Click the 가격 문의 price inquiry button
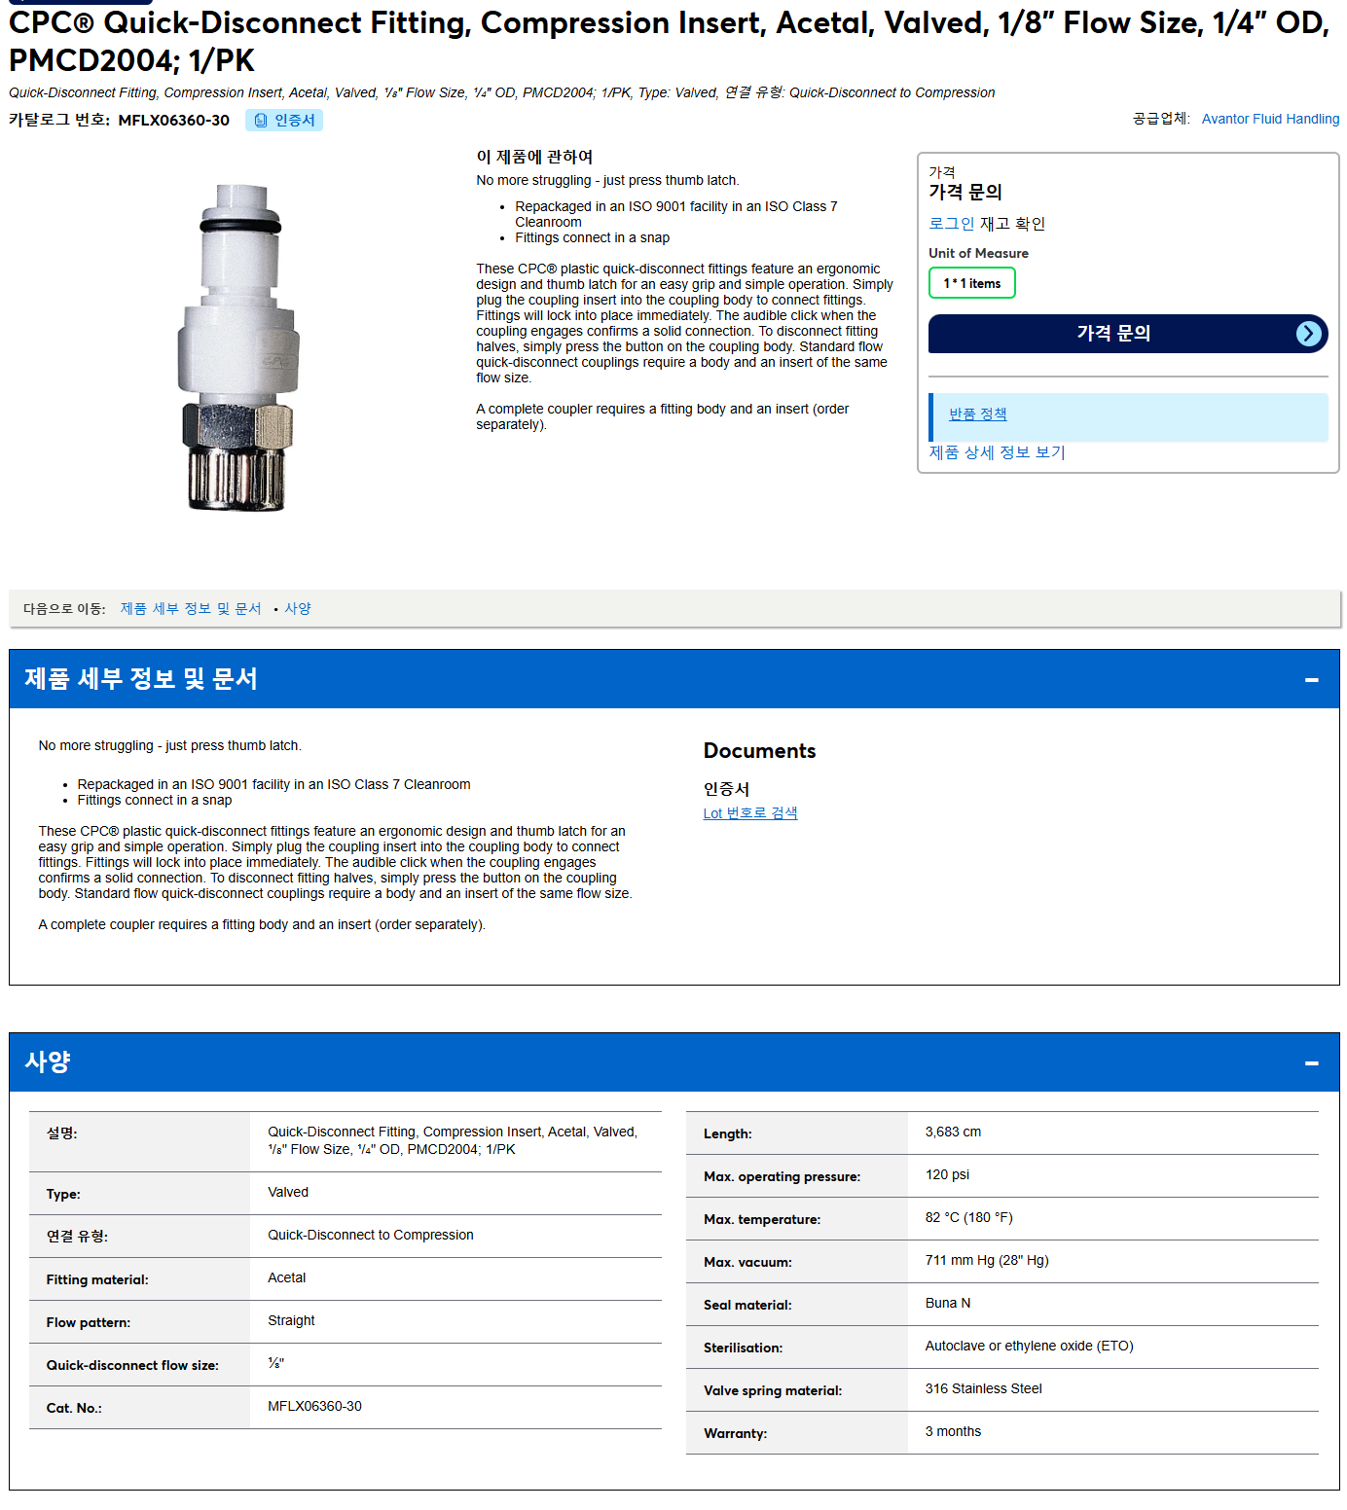The image size is (1347, 1510). click(x=1128, y=334)
